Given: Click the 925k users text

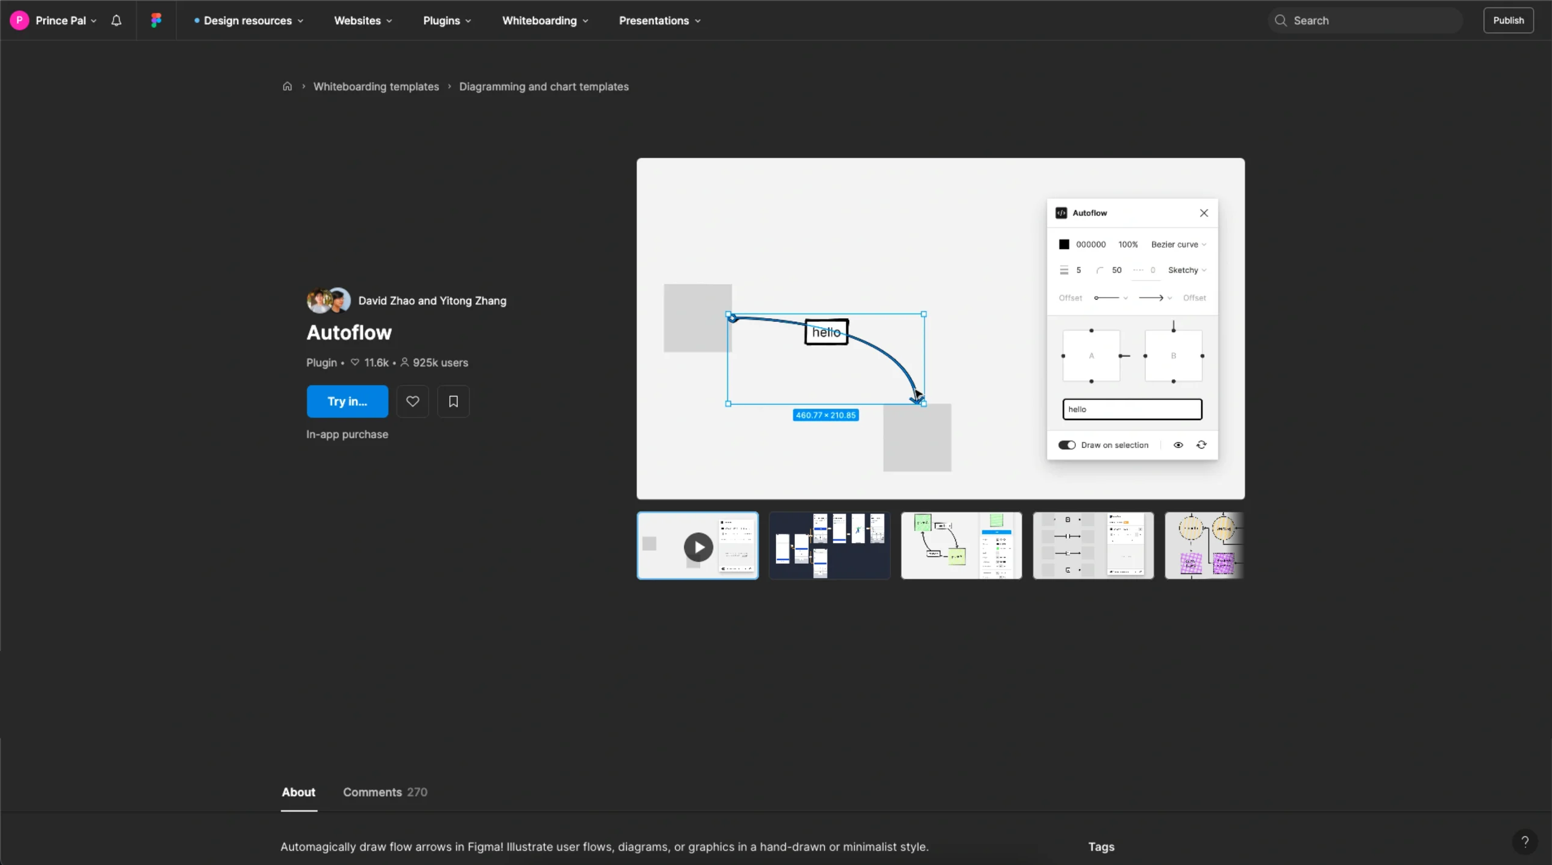Looking at the screenshot, I should point(440,362).
